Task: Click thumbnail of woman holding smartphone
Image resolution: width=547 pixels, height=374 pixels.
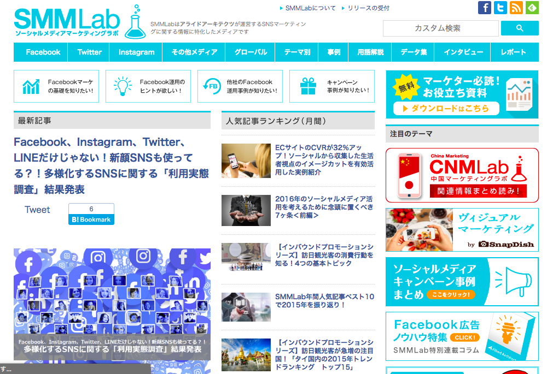Action: pyautogui.click(x=246, y=161)
